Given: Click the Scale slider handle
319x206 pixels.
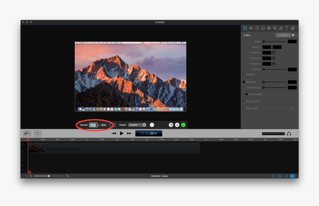Looking at the screenshot, I should click(x=263, y=42).
